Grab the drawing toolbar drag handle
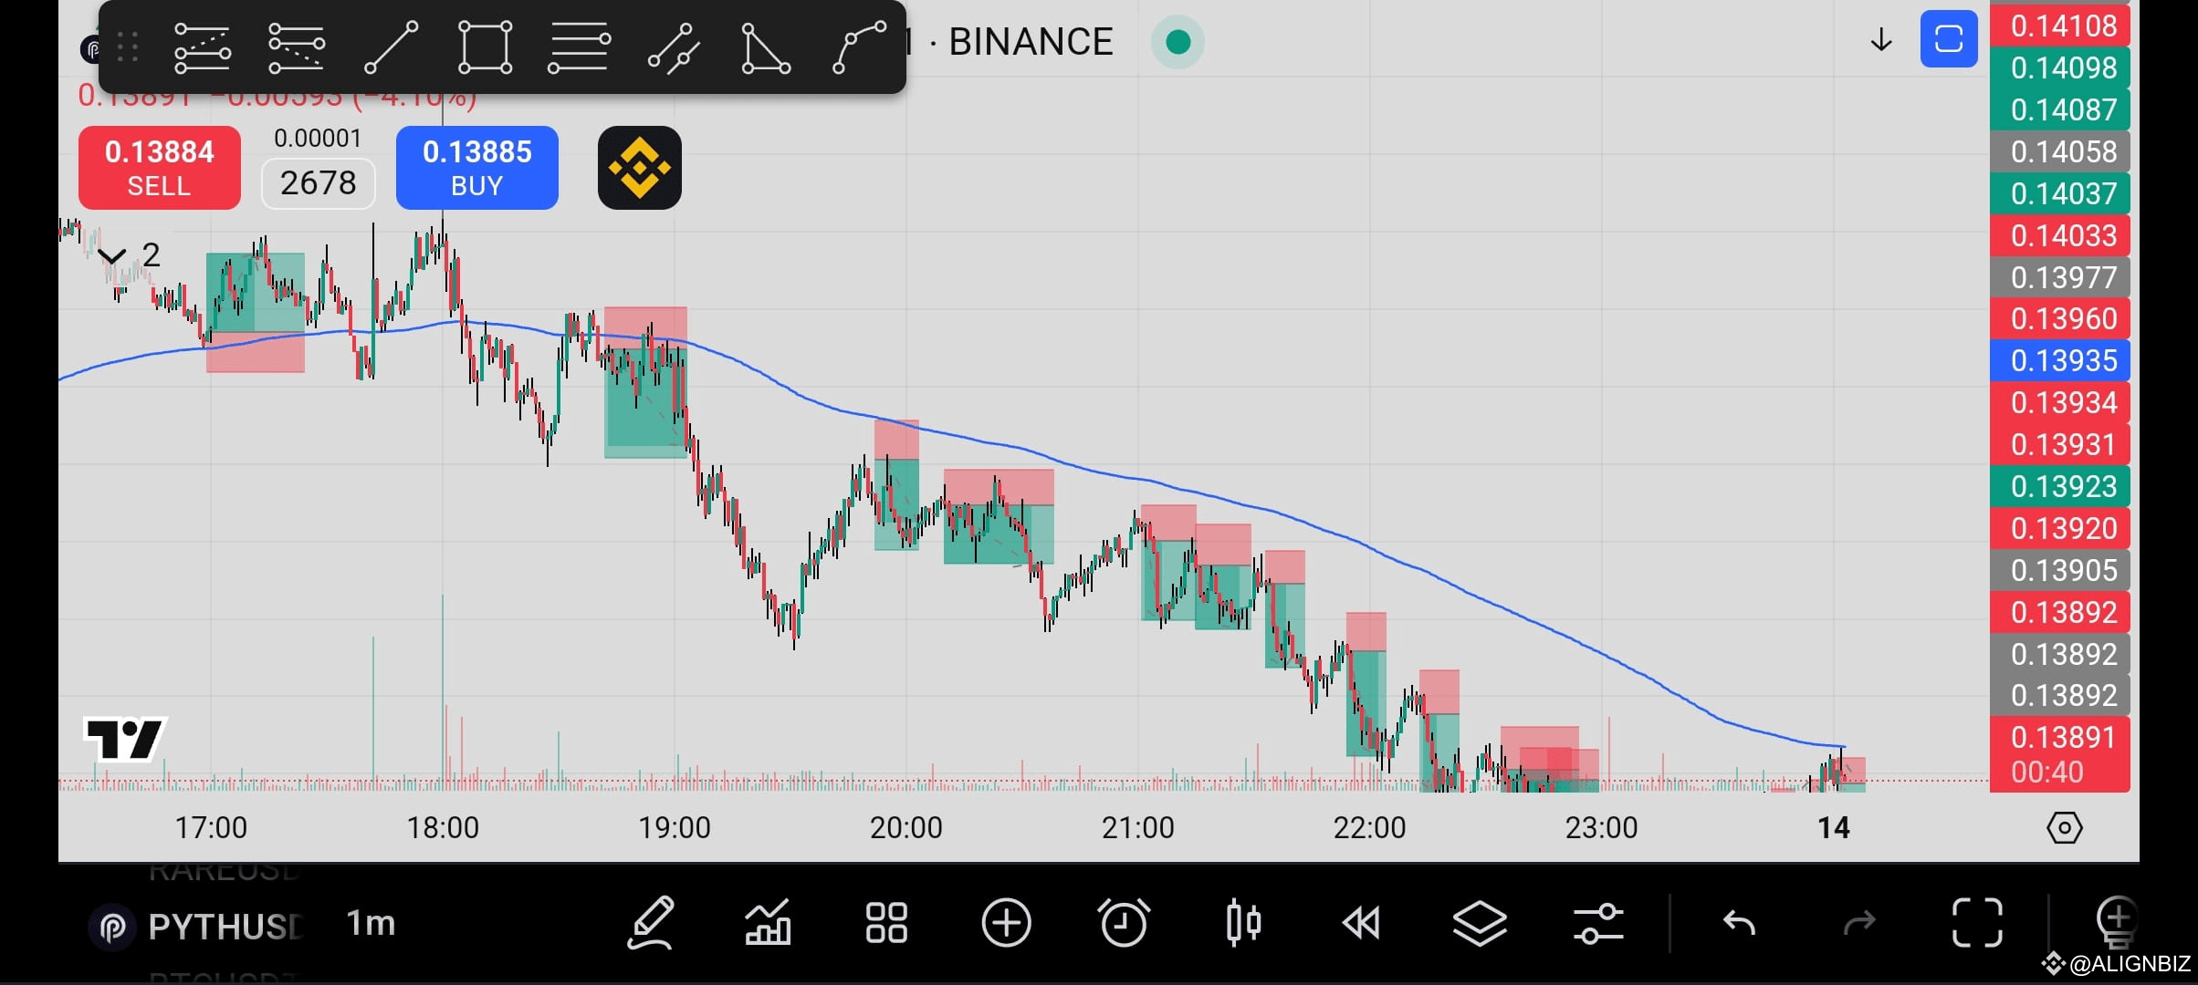Viewport: 2198px width, 985px height. (128, 47)
